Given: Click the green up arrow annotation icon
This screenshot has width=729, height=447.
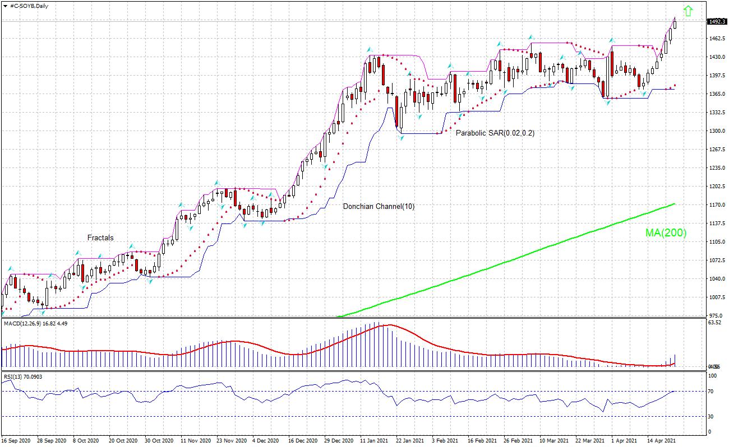Looking at the screenshot, I should tap(689, 11).
